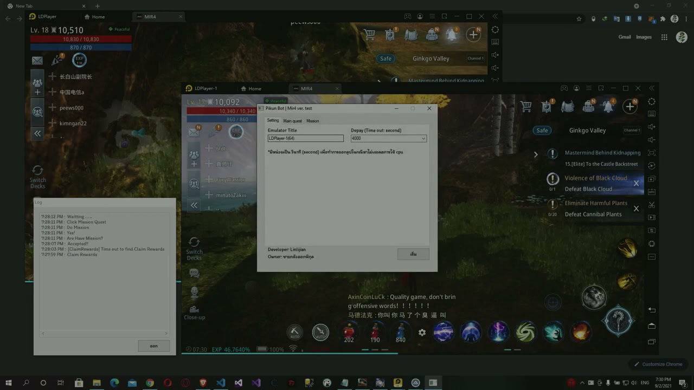Open the shop cart in LDPlayer-1 game
The width and height of the screenshot is (694, 390).
(526, 107)
